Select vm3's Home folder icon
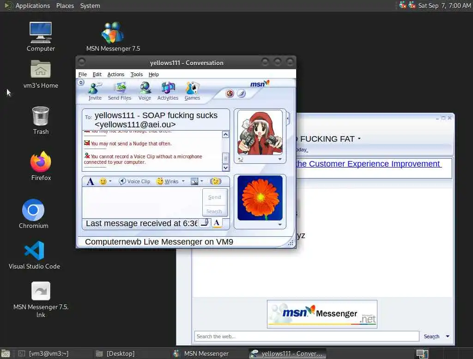Viewport: 473px width, 359px height. (x=41, y=74)
